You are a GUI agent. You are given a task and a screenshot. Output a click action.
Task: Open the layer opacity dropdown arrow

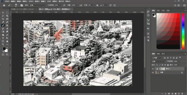(180, 61)
